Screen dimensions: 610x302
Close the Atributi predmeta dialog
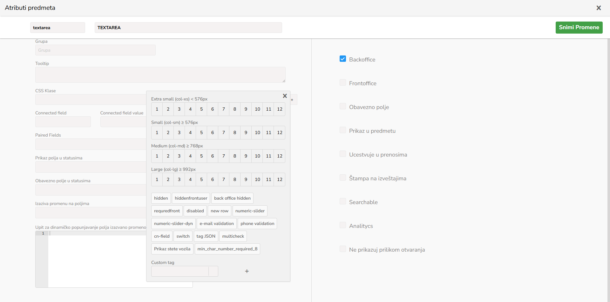(599, 8)
